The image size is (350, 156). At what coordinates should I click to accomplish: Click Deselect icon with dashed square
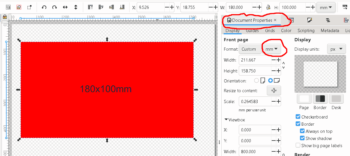pyautogui.click(x=29, y=7)
